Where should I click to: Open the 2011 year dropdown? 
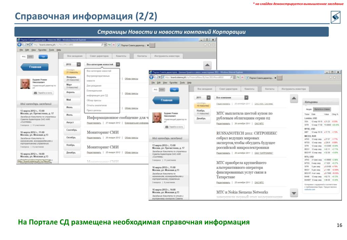[x=209, y=98]
